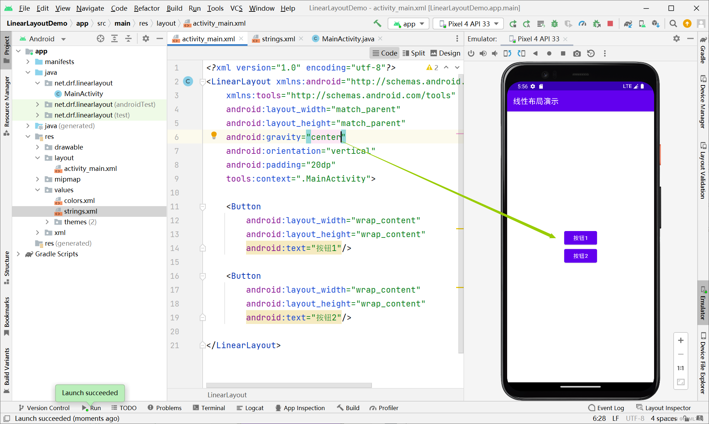Rotate the emulator left
The width and height of the screenshot is (709, 424).
(x=507, y=53)
